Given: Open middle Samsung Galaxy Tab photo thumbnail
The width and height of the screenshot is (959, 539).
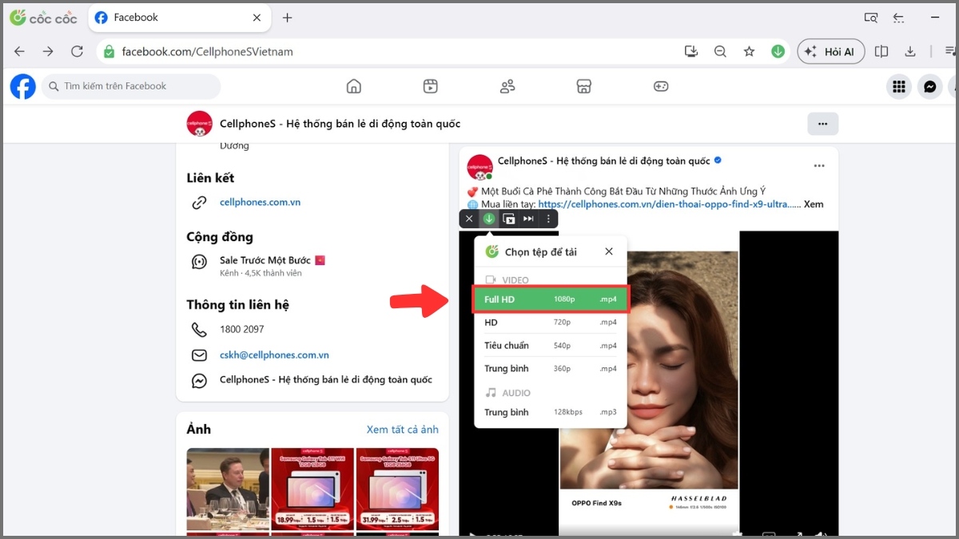Looking at the screenshot, I should tap(312, 489).
